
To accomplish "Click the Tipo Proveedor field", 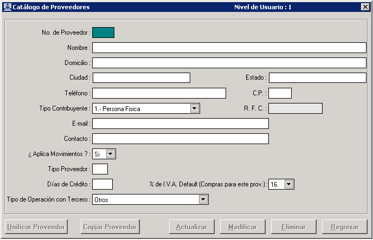I will pos(100,169).
